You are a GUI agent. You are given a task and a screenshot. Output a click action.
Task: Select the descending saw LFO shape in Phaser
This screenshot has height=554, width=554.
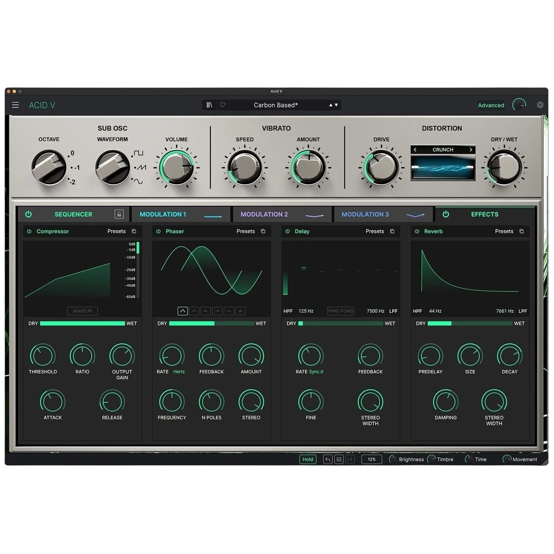(x=206, y=311)
